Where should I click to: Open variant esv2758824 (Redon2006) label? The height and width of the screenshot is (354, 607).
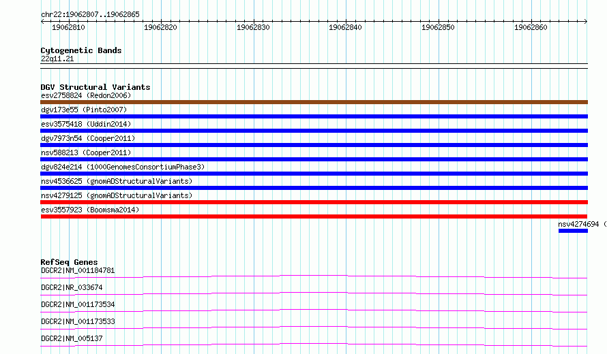point(86,95)
